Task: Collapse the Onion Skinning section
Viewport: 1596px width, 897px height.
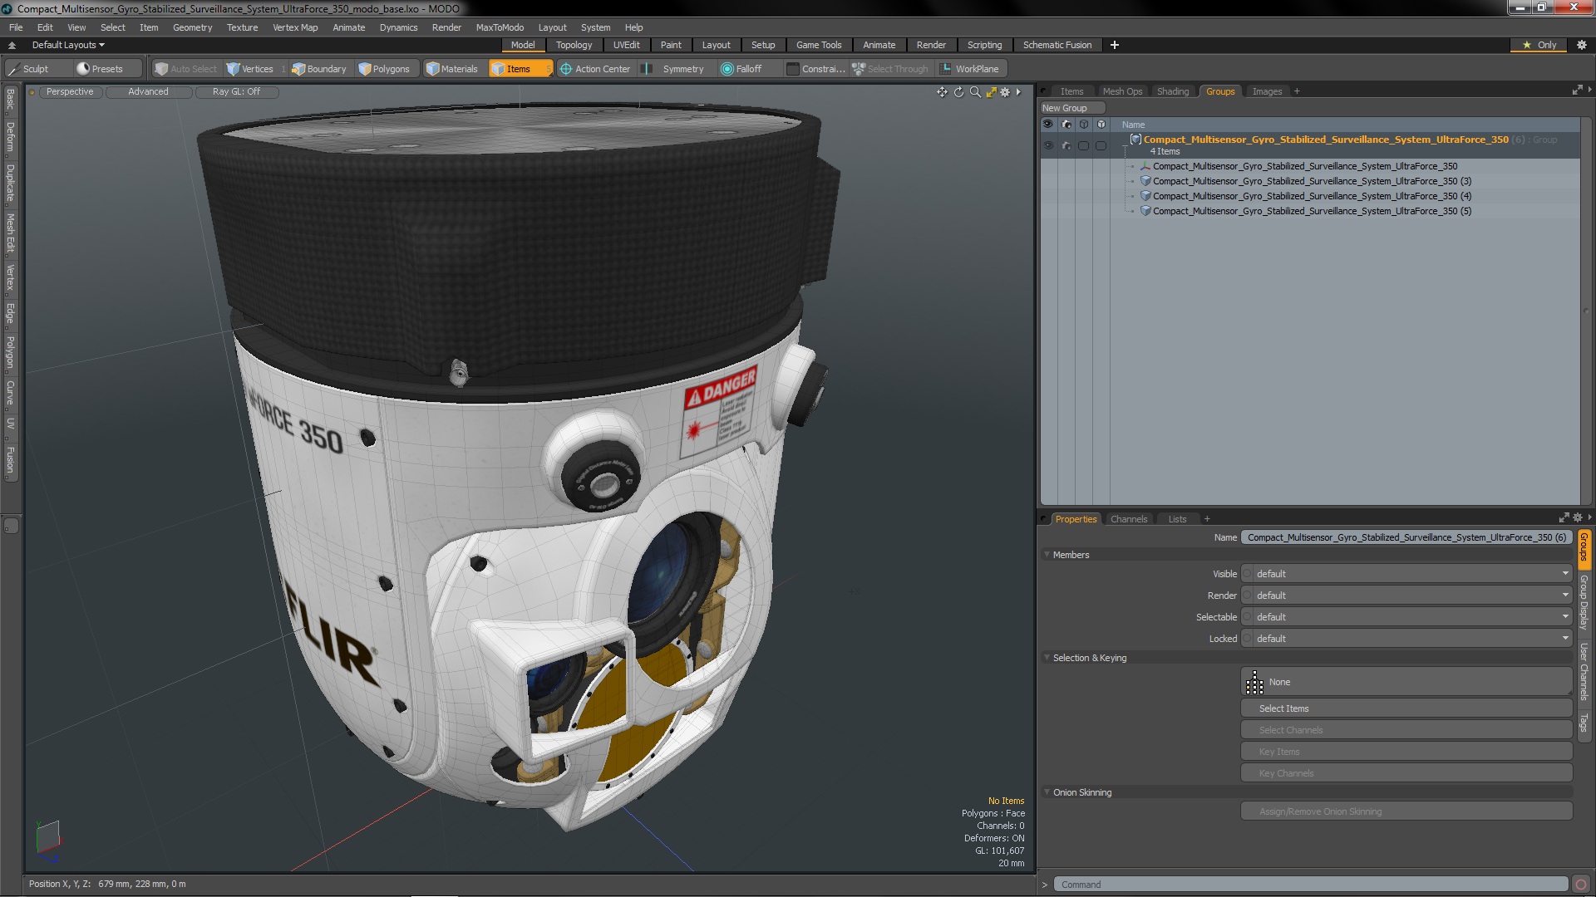Action: point(1047,792)
